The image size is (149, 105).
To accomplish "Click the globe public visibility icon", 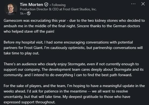I will (x=29, y=14).
